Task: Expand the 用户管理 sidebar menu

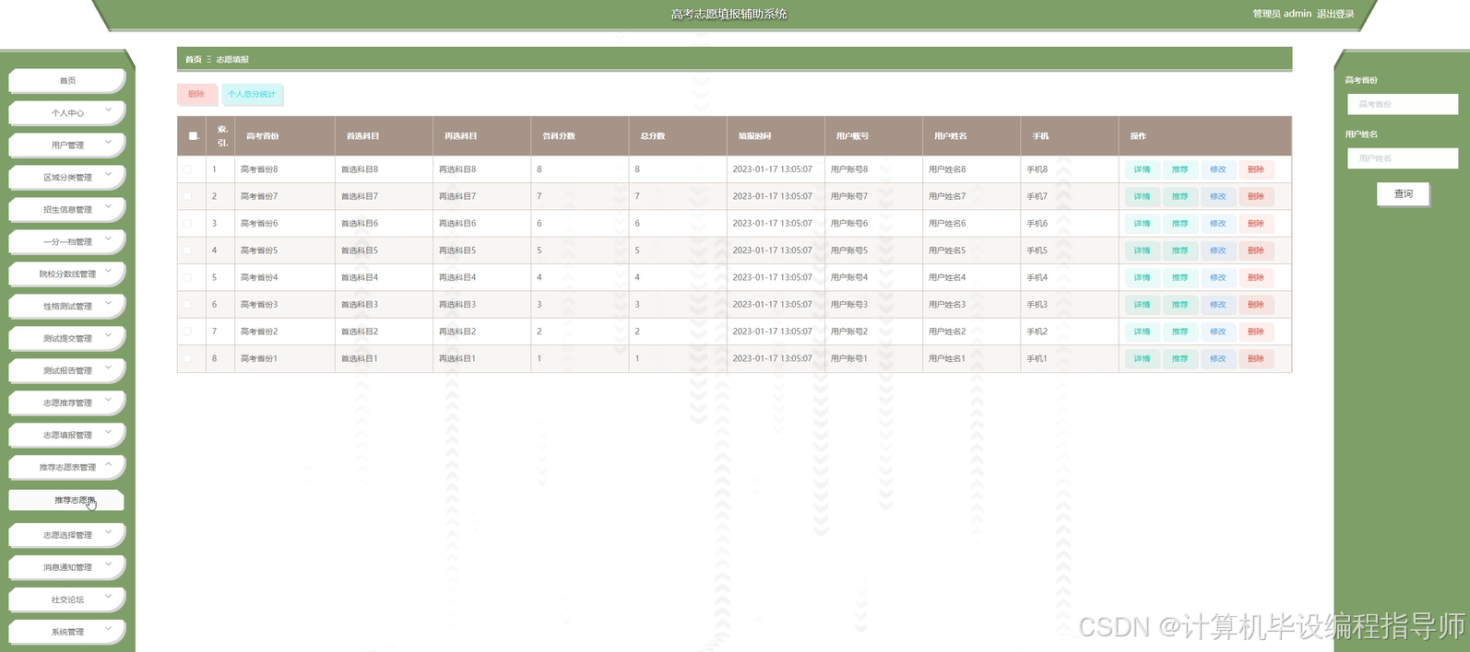Action: (x=67, y=145)
